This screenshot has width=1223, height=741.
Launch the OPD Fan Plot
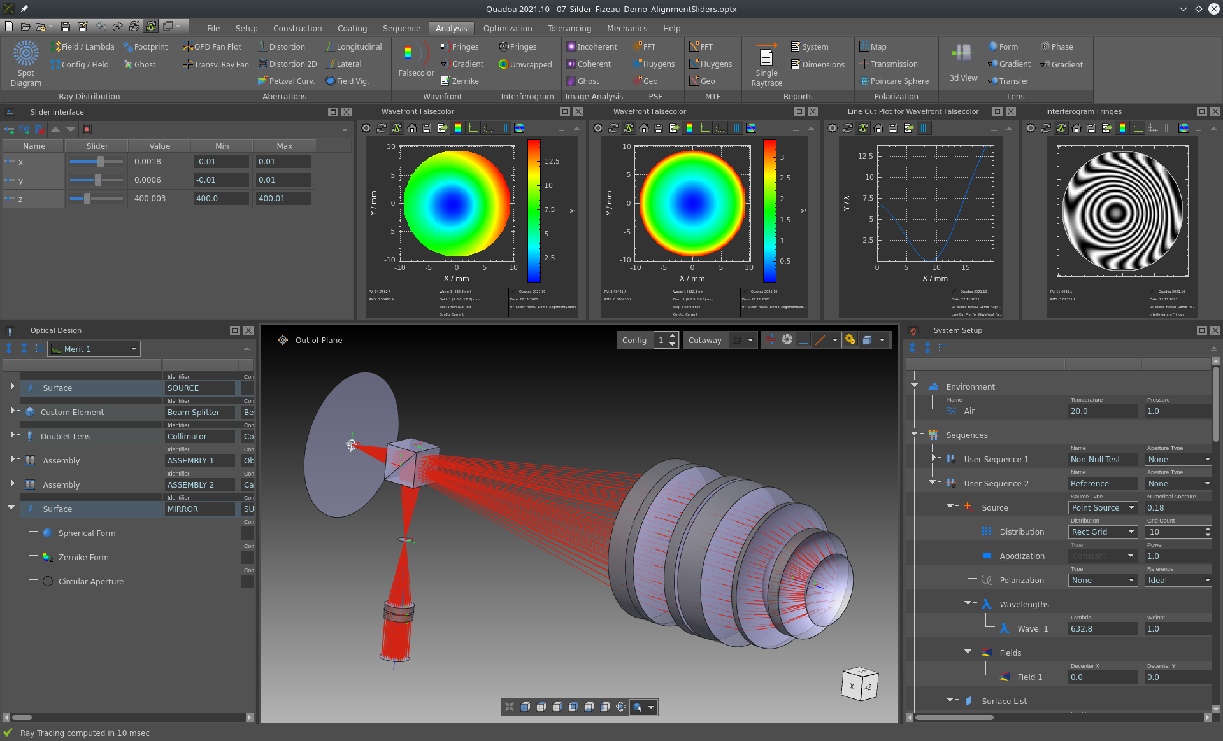click(212, 46)
